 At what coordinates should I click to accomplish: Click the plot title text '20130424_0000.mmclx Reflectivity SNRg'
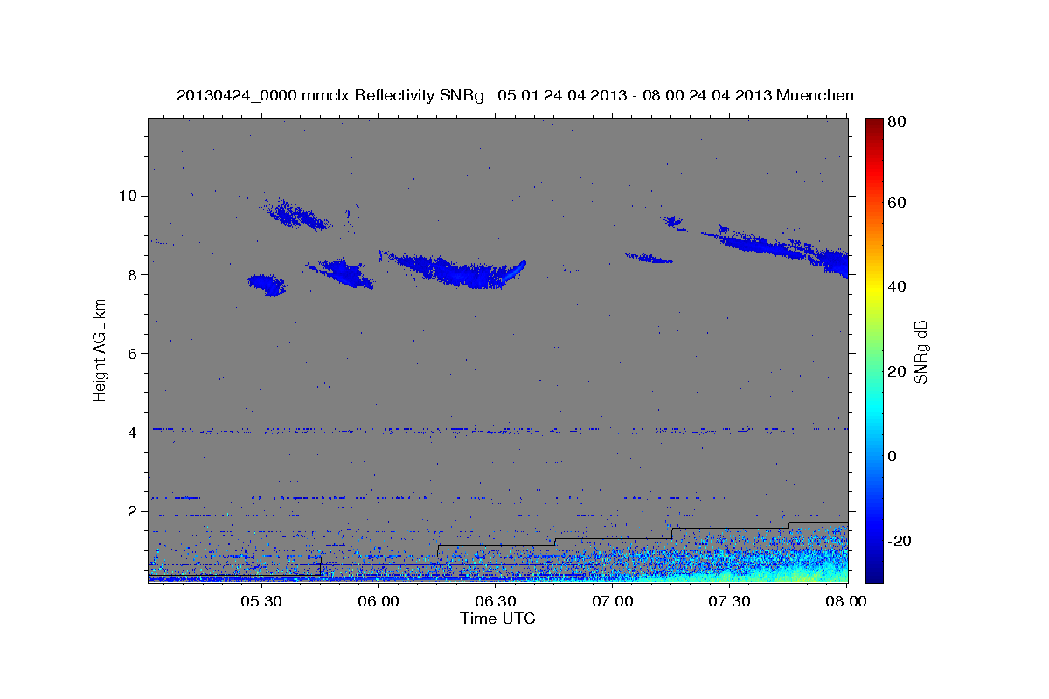click(330, 95)
